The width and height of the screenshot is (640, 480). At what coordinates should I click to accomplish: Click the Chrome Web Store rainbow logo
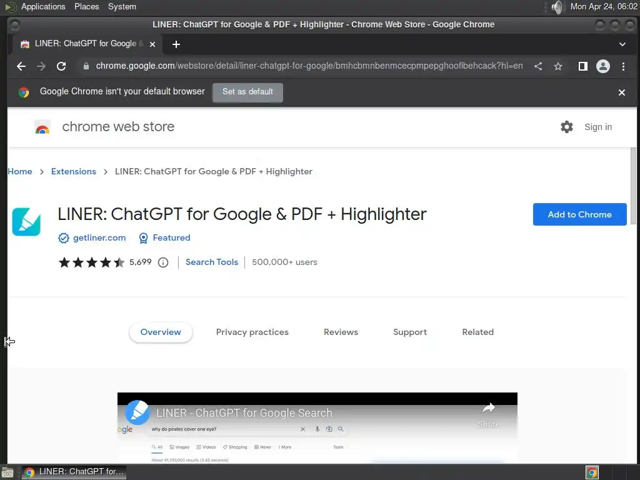pyautogui.click(x=42, y=127)
